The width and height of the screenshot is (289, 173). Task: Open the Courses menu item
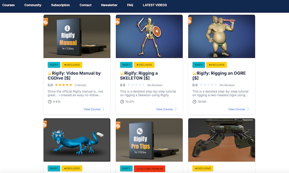(x=9, y=5)
